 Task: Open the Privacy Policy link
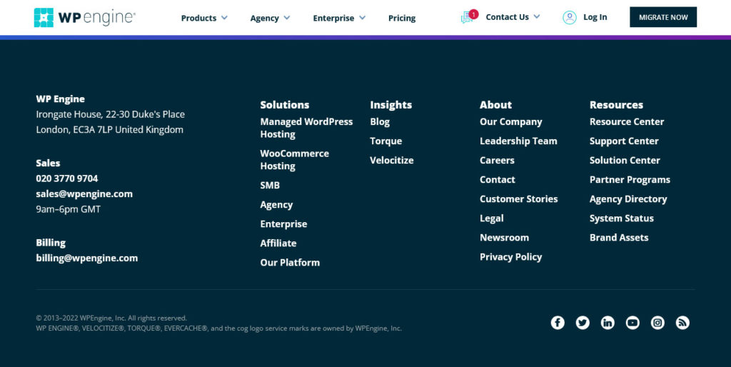[x=511, y=257]
